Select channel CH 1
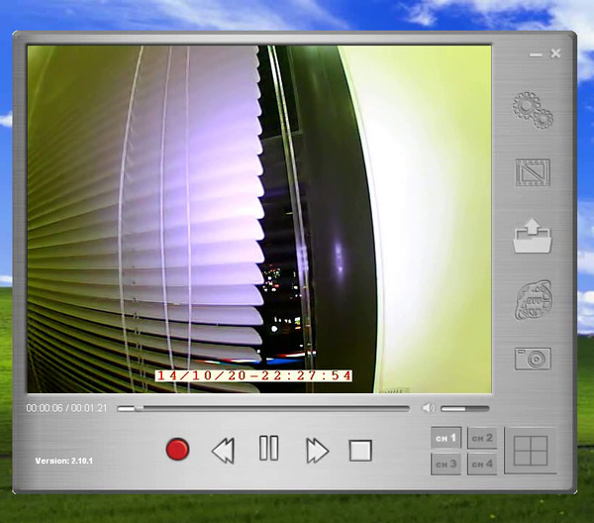This screenshot has height=523, width=594. tap(446, 438)
